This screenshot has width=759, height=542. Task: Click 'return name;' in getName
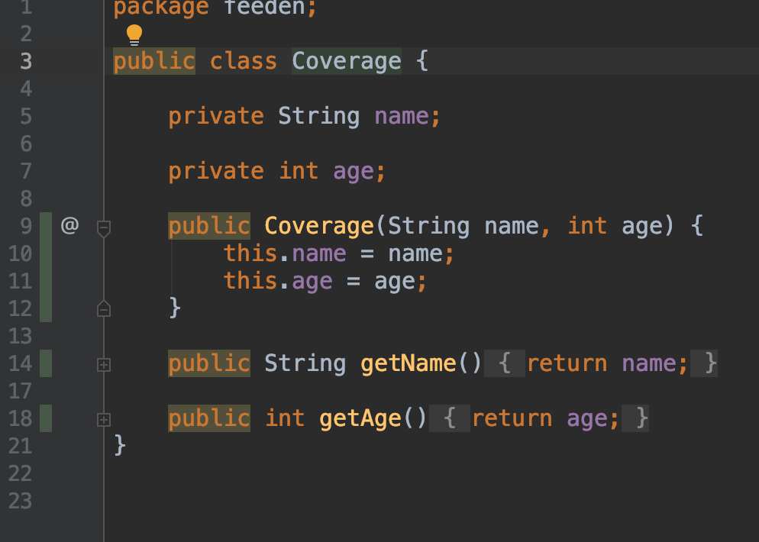click(607, 363)
